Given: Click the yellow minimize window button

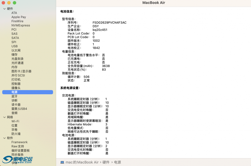Looking at the screenshot, I should tap(9, 3).
